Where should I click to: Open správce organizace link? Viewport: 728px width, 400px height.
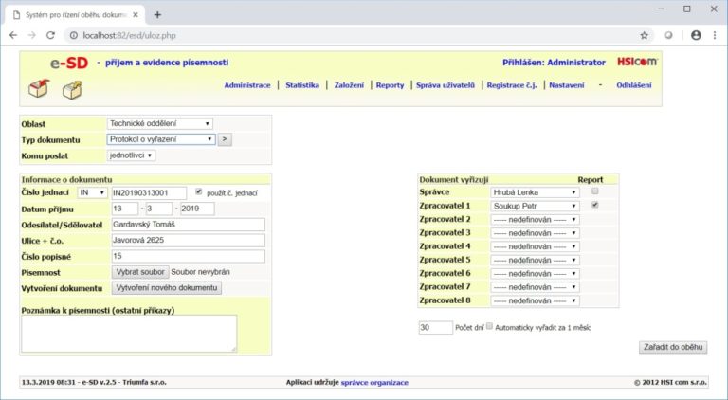point(374,383)
